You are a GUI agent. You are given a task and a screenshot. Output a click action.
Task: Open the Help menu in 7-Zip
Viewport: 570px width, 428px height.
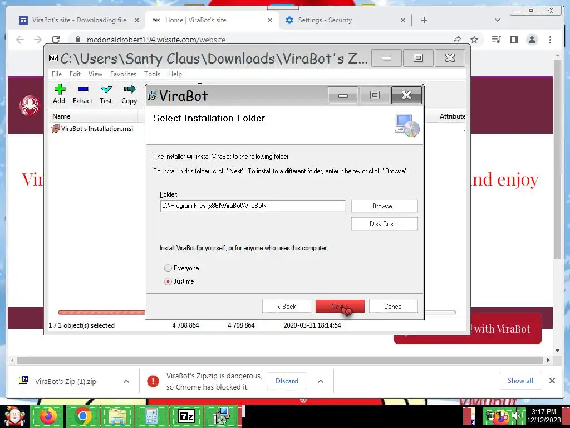click(x=175, y=74)
